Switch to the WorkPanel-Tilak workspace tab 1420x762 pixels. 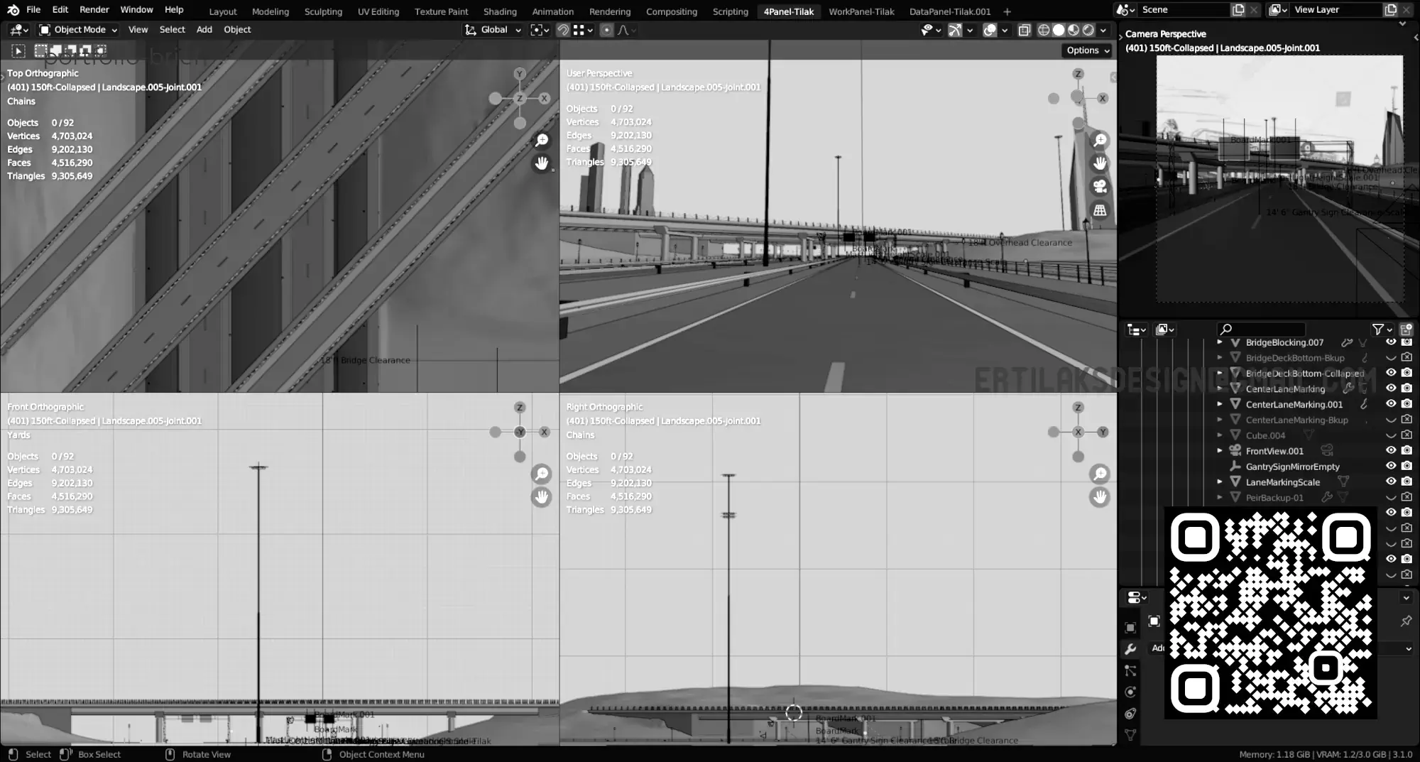click(861, 11)
